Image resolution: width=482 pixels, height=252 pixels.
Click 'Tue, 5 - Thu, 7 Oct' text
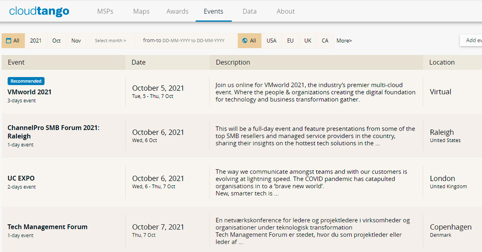pyautogui.click(x=153, y=96)
